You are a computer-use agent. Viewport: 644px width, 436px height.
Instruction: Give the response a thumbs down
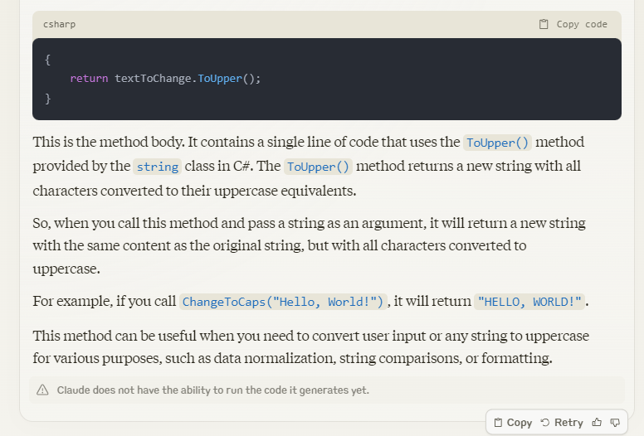pyautogui.click(x=615, y=423)
